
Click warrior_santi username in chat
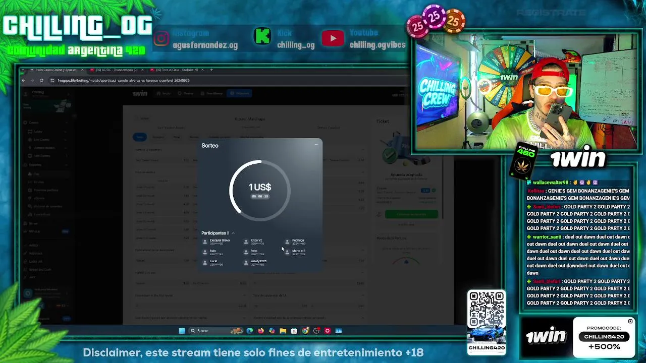pyautogui.click(x=547, y=237)
